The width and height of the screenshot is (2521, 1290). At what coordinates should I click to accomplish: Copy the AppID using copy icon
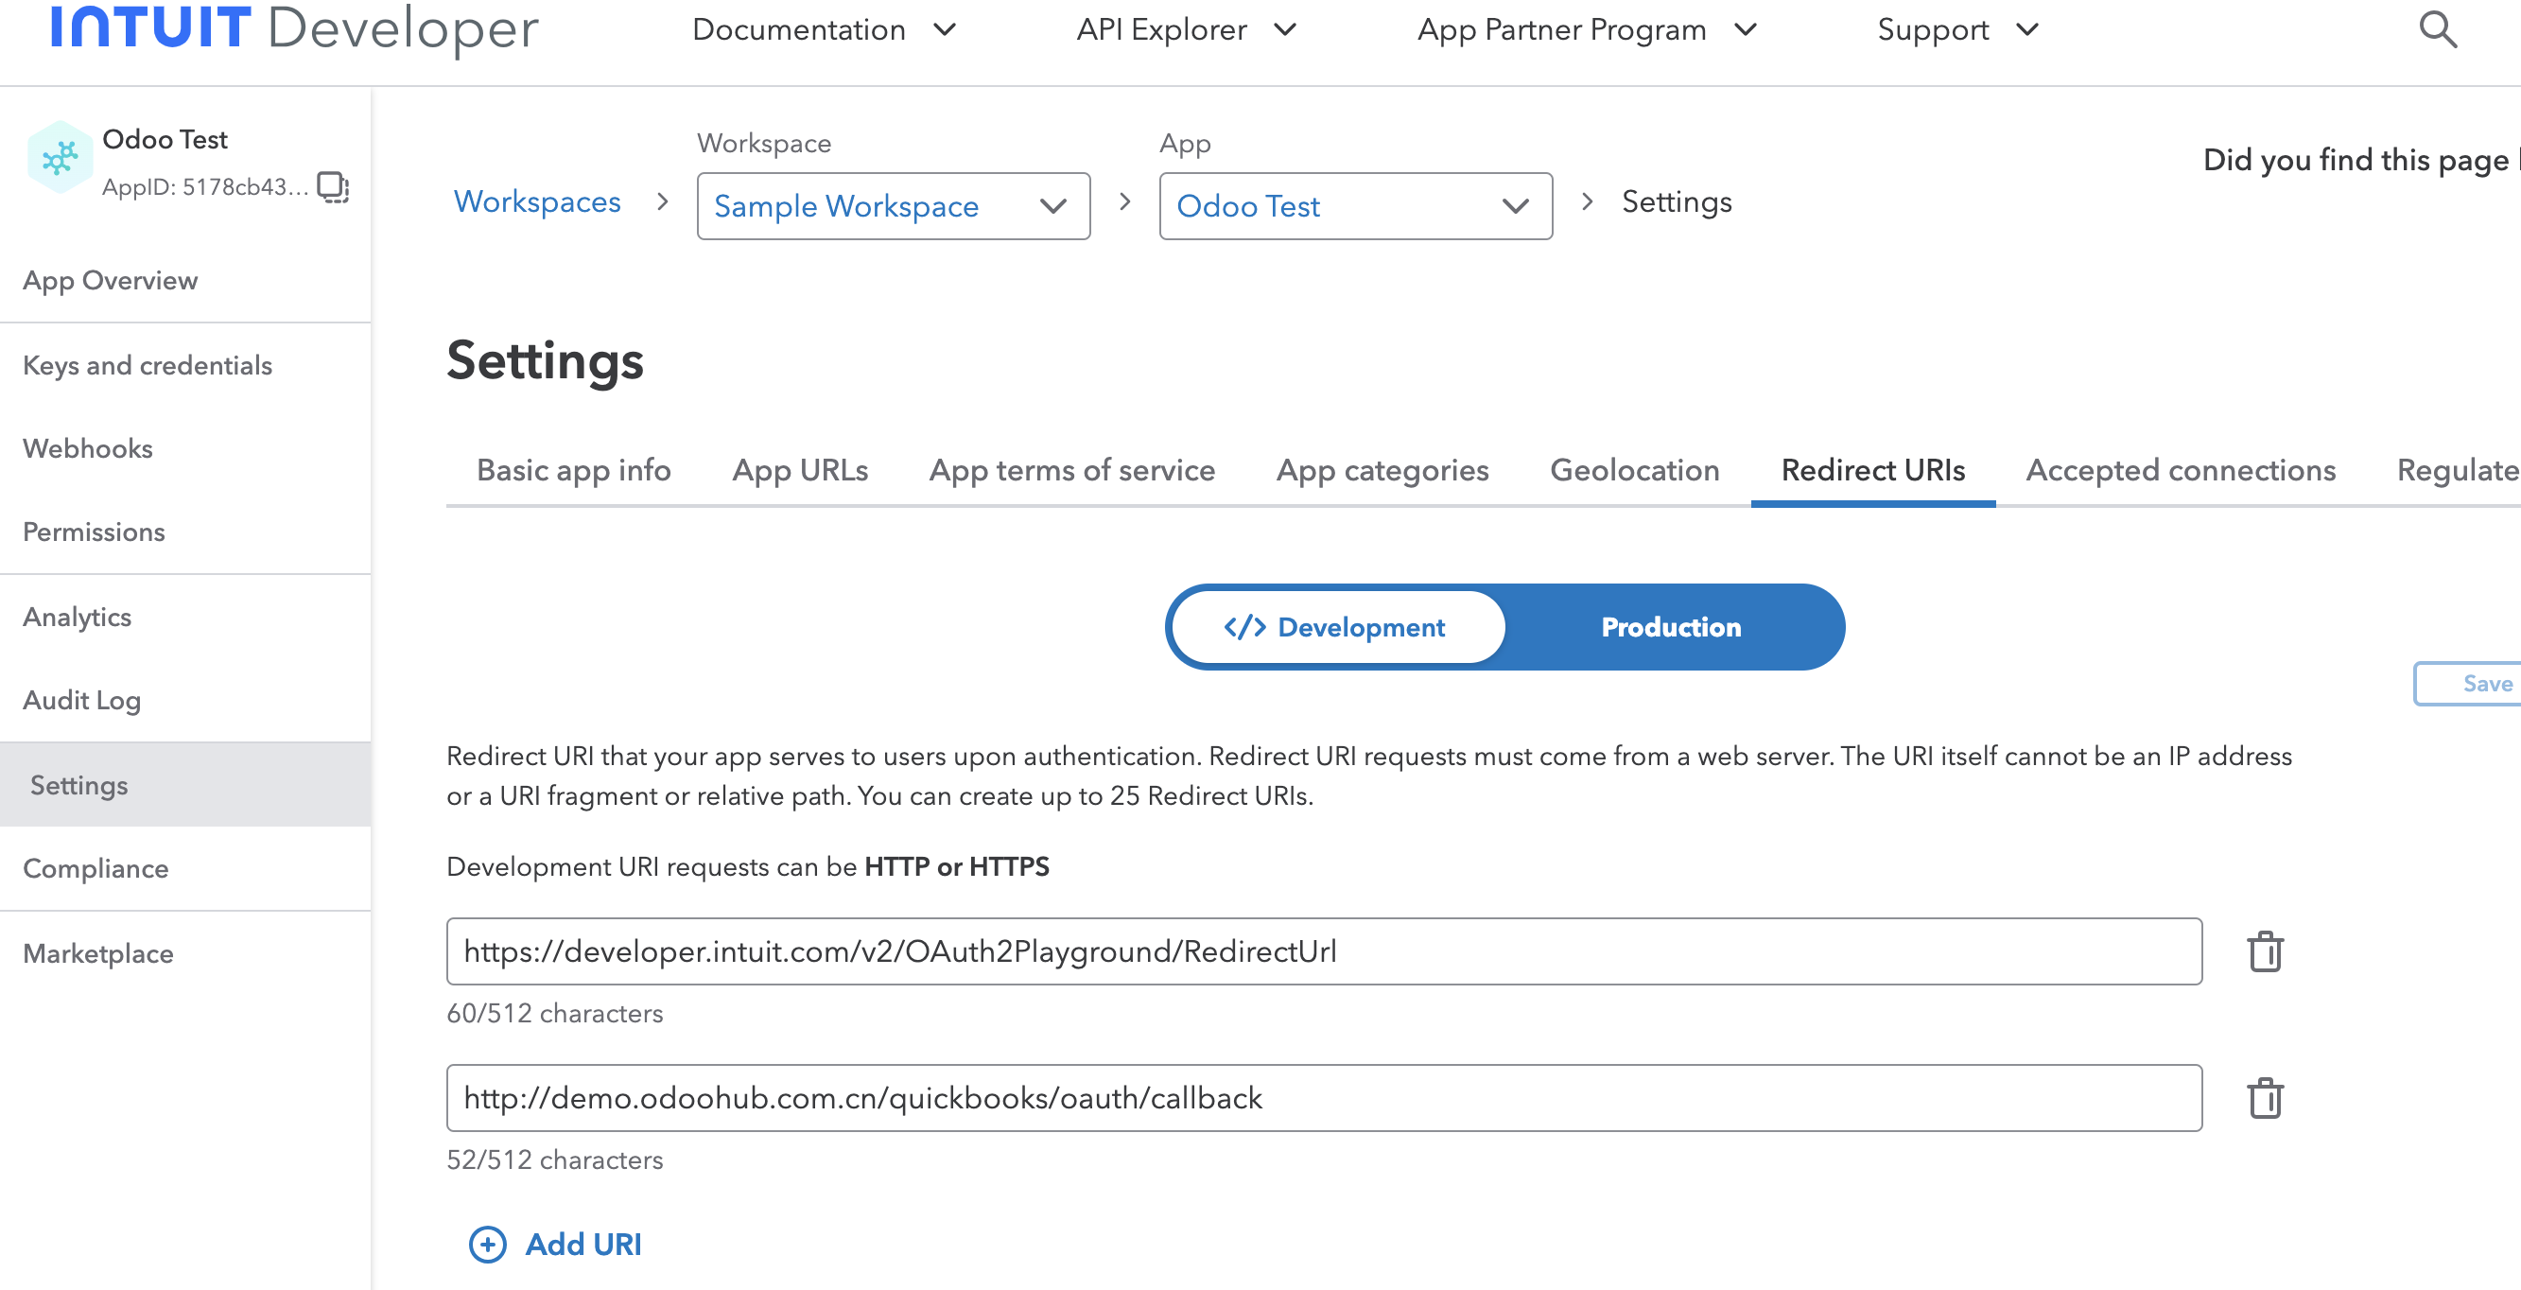[333, 186]
